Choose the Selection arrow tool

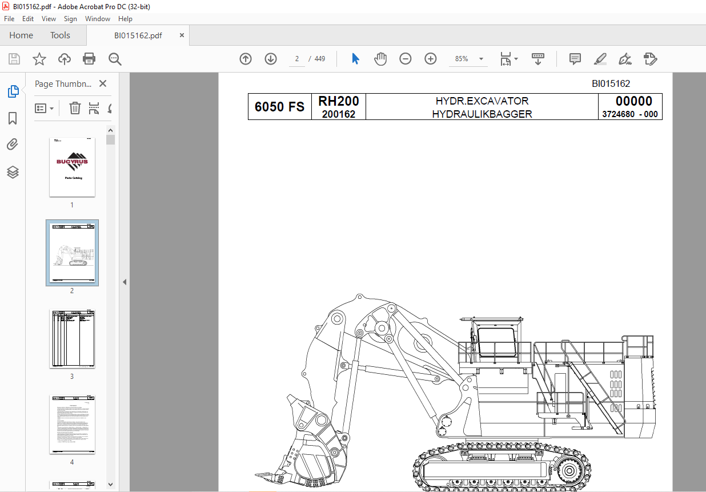tap(355, 59)
